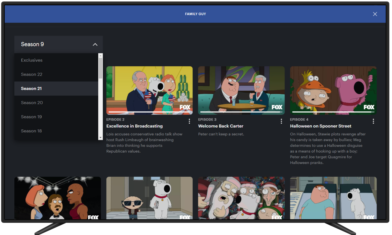The height and width of the screenshot is (235, 392).
Task: Choose Season 22 in the dropdown
Action: 32,74
